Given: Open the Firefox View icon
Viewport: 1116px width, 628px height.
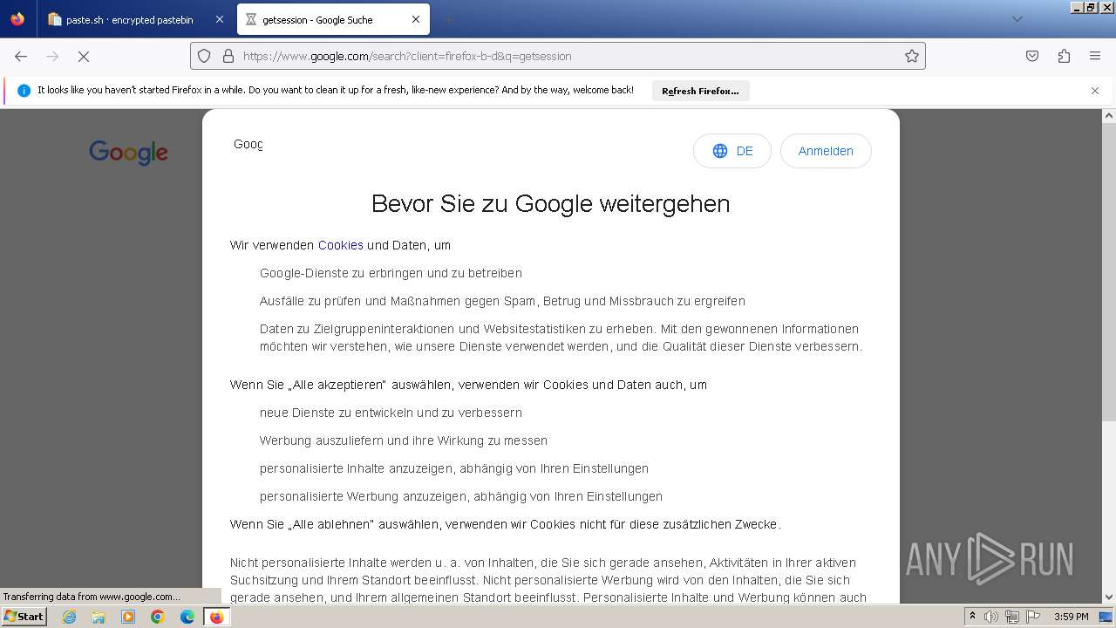Looking at the screenshot, I should point(17,19).
